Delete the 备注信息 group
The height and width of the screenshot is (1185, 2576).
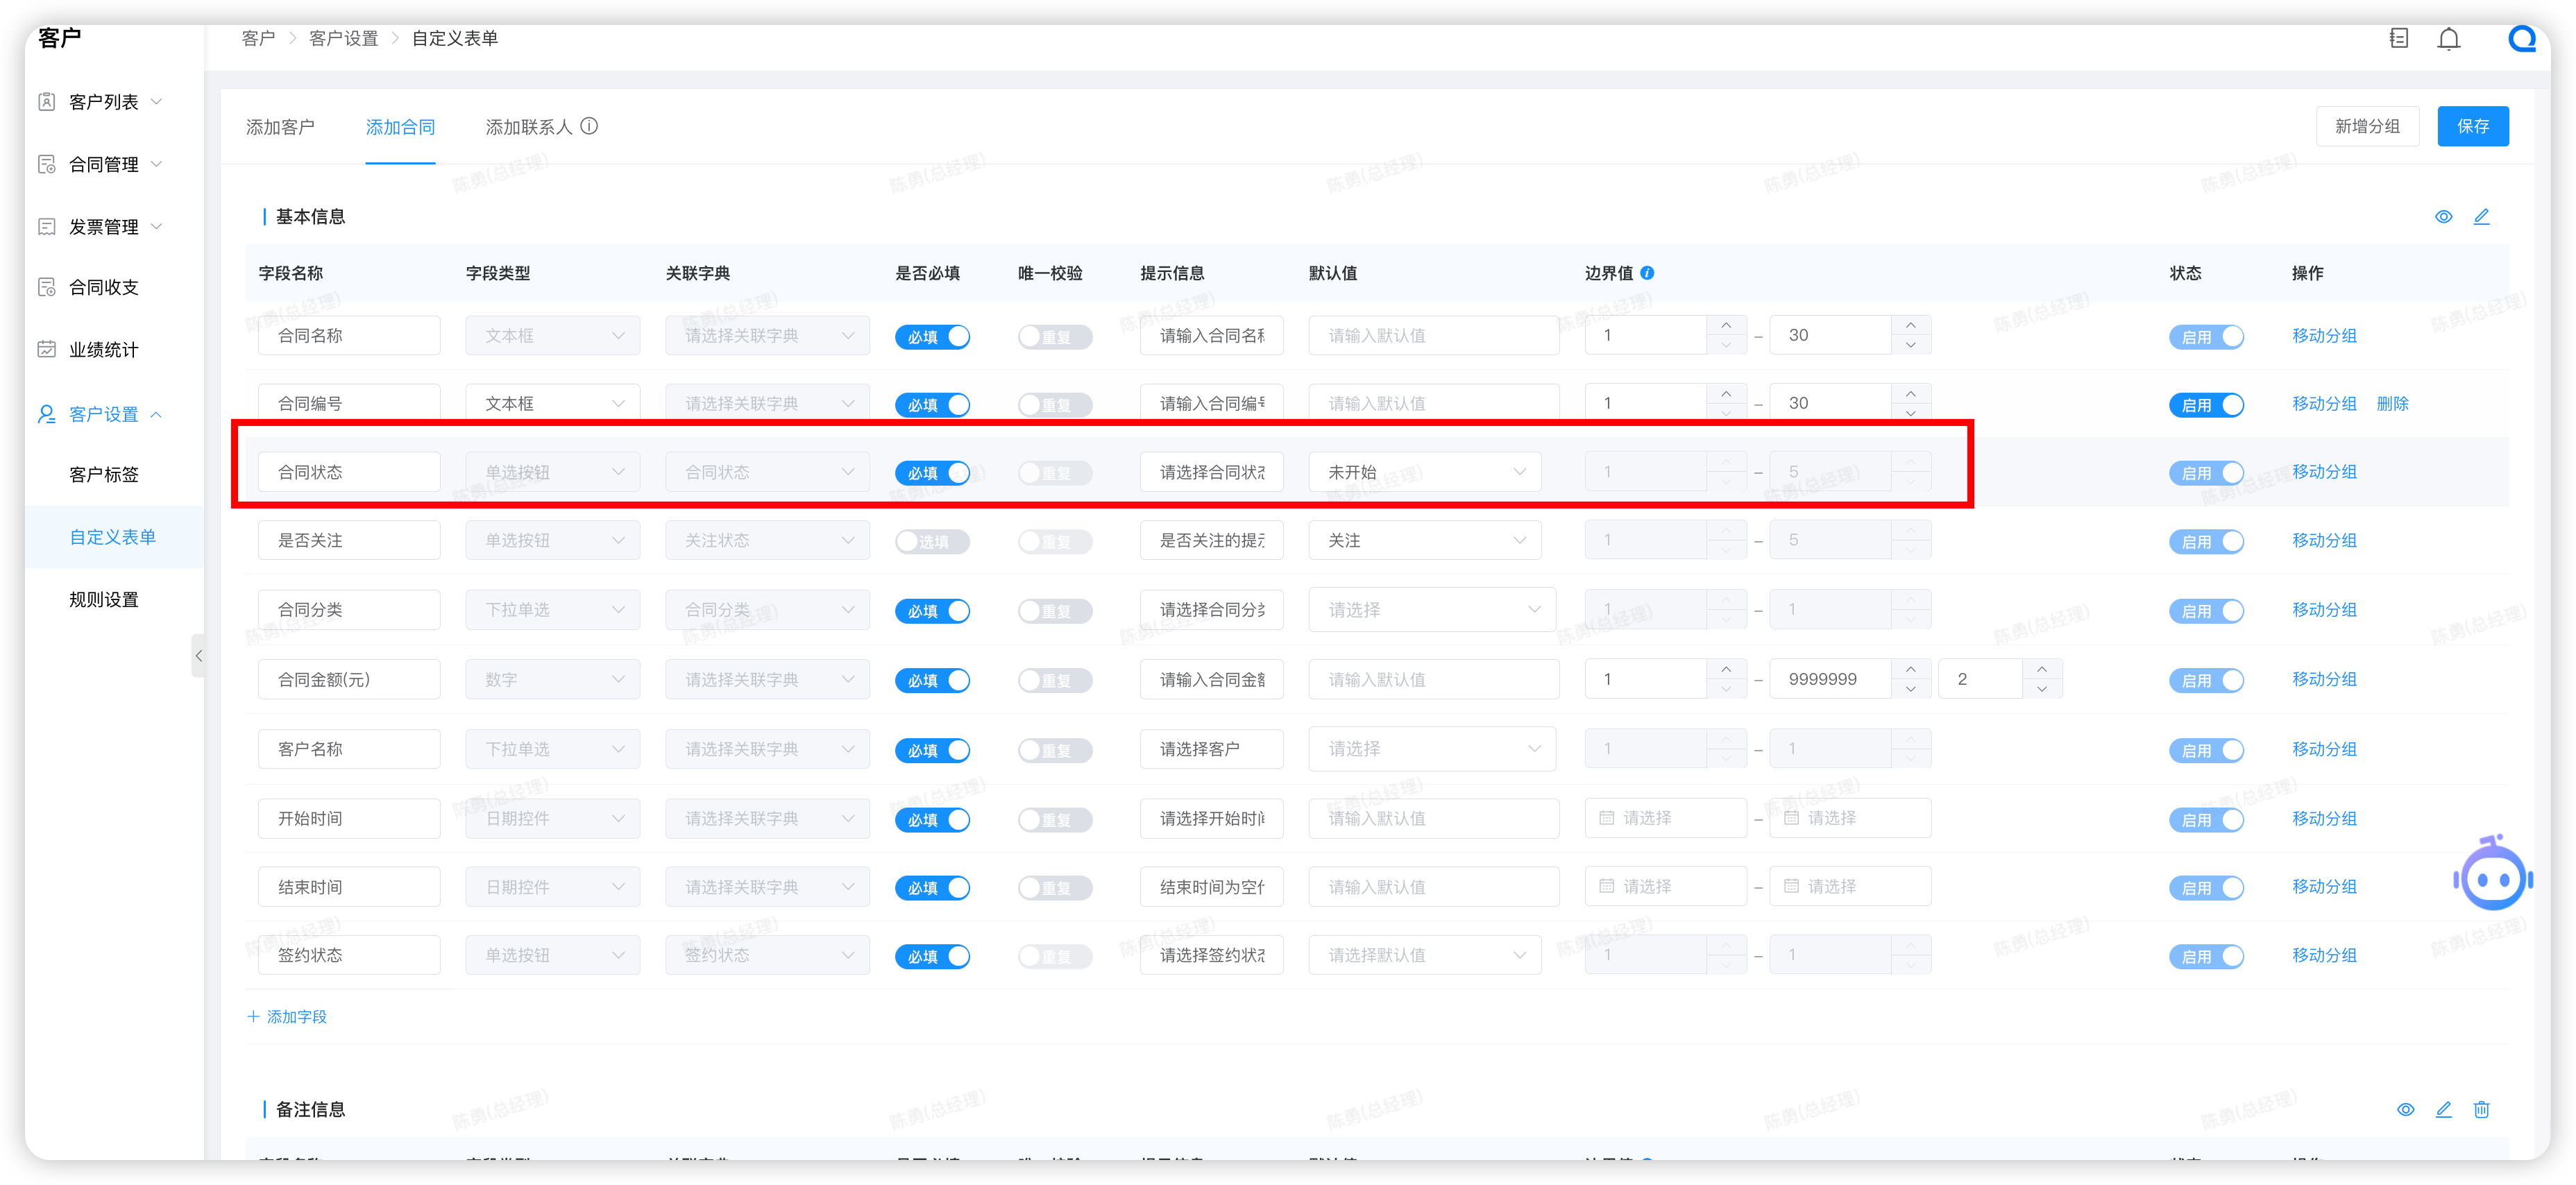(2481, 1109)
